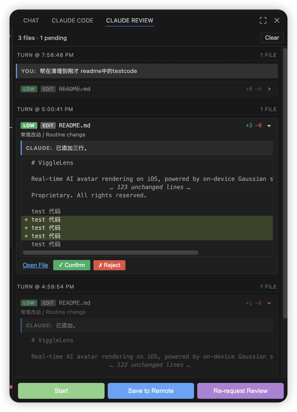Click the LOW badge in 5:00:41 PM turn

pyautogui.click(x=29, y=126)
